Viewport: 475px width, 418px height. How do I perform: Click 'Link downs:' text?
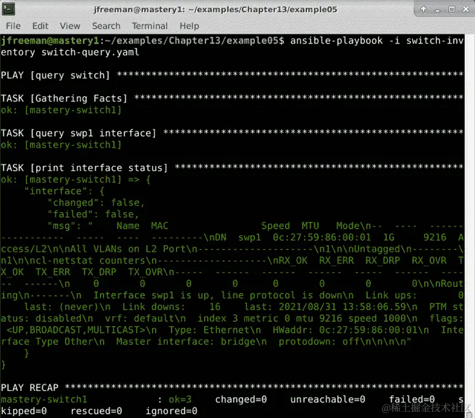point(154,307)
